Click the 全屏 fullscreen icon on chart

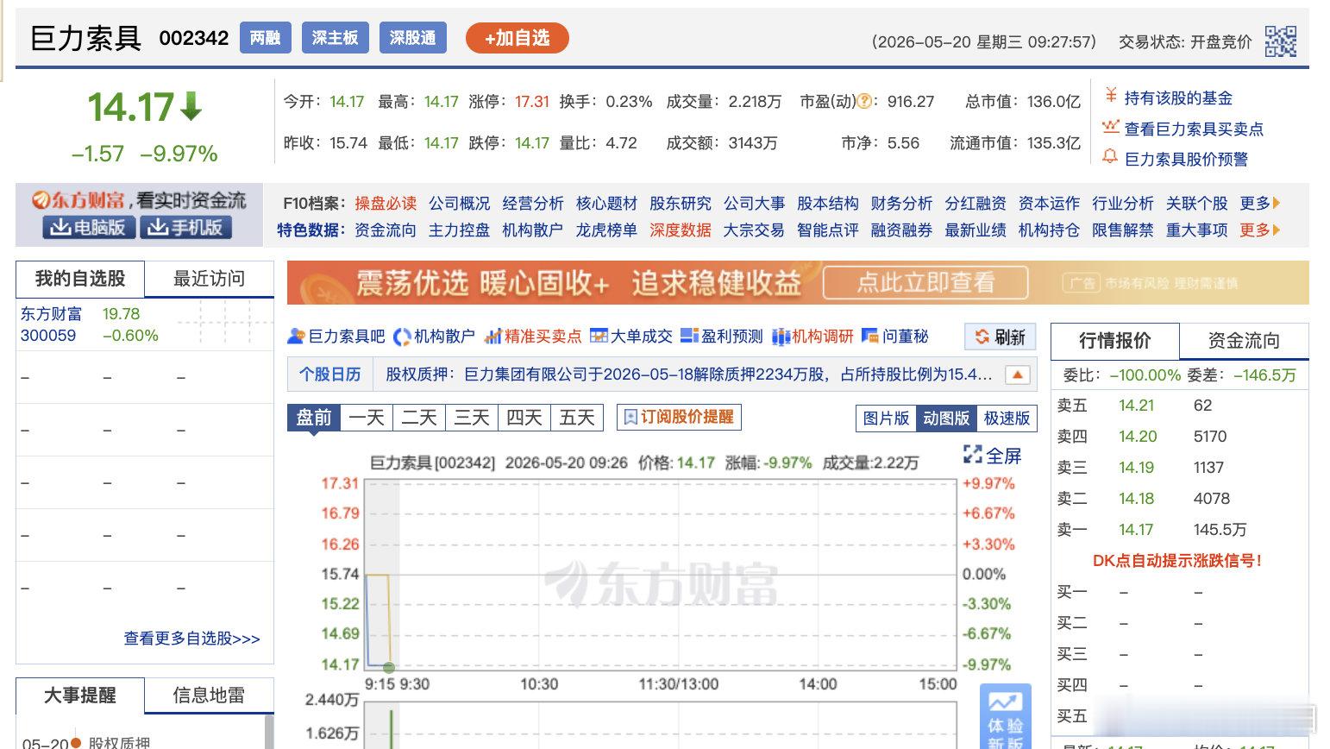973,455
